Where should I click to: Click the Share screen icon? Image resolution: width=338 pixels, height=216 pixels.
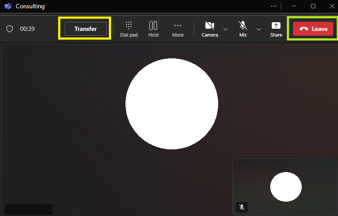[x=276, y=29]
